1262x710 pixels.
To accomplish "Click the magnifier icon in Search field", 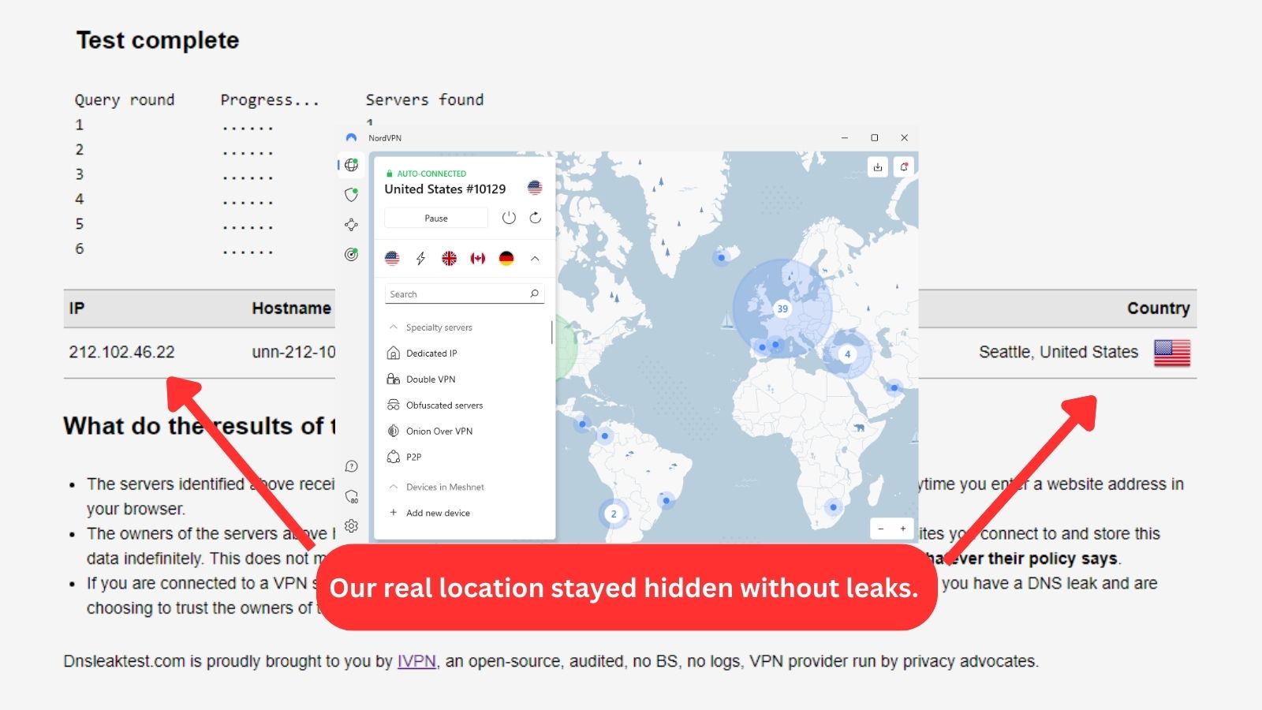I will pyautogui.click(x=534, y=293).
